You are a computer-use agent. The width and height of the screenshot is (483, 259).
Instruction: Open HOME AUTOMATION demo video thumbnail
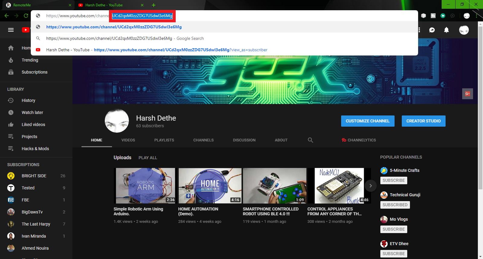[210, 186]
